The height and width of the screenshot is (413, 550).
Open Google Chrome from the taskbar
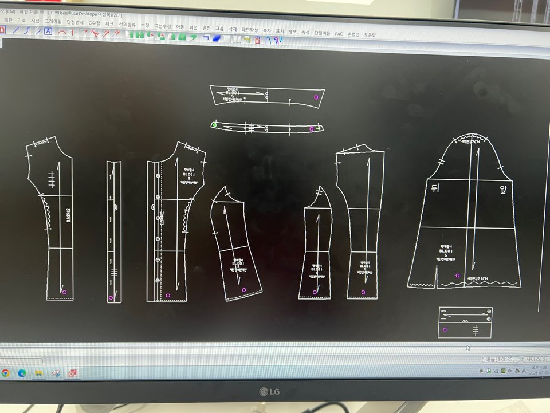(5, 373)
